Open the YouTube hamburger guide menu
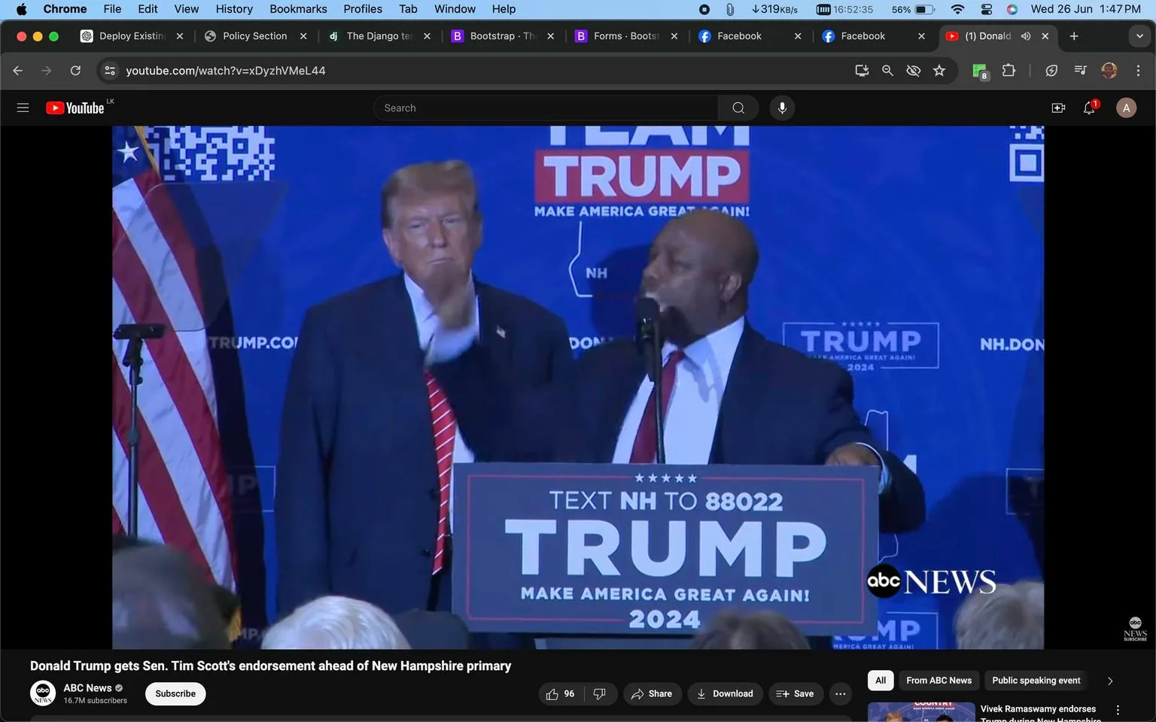1156x722 pixels. [x=23, y=107]
